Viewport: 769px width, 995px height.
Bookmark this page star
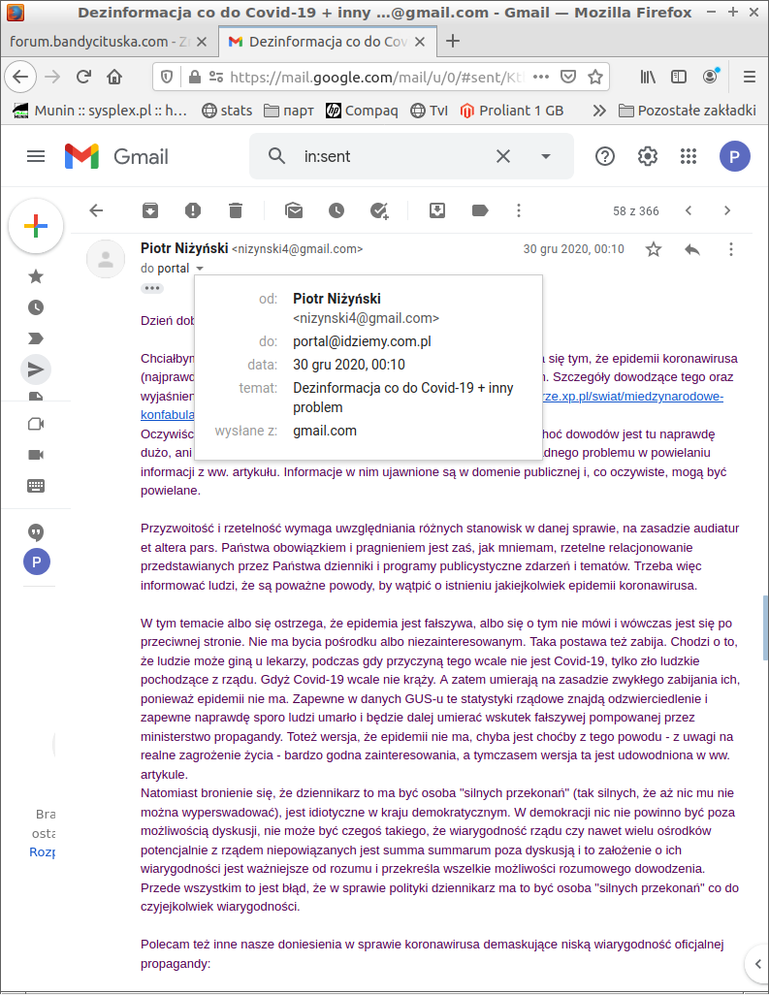tap(595, 77)
